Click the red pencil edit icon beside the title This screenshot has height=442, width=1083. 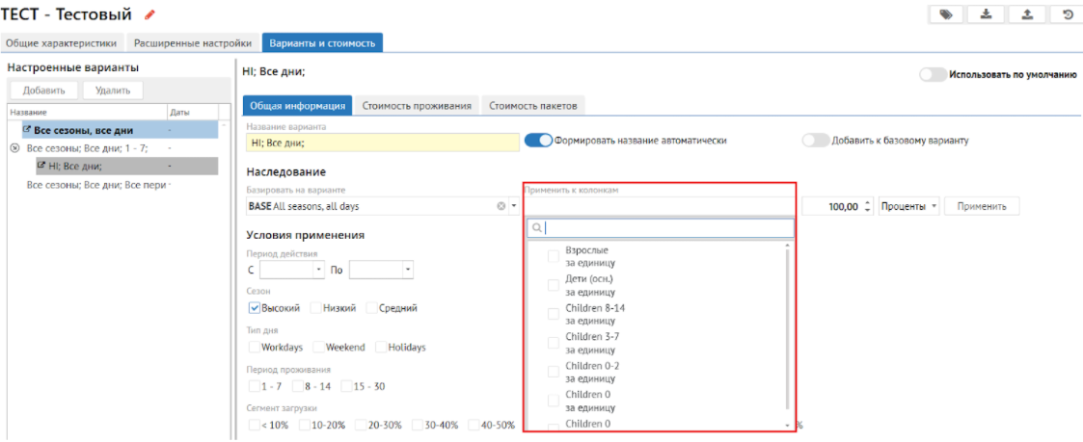(149, 14)
